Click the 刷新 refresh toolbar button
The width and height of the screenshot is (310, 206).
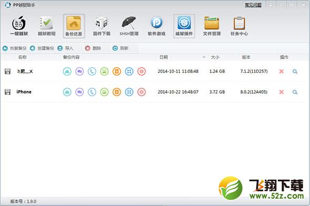pos(120,48)
